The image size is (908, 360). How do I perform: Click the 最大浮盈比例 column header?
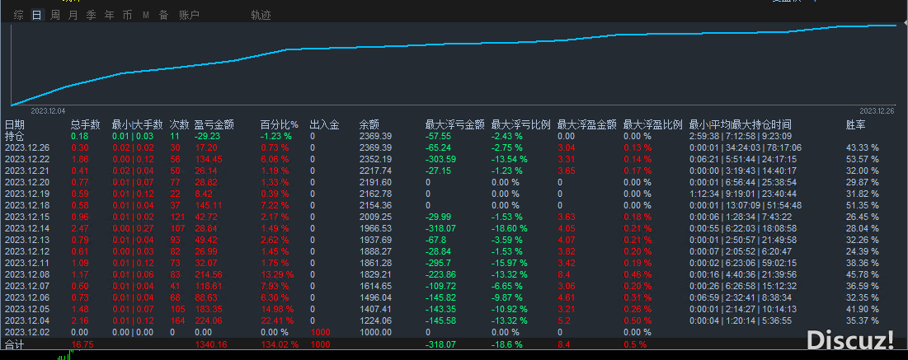tap(653, 124)
